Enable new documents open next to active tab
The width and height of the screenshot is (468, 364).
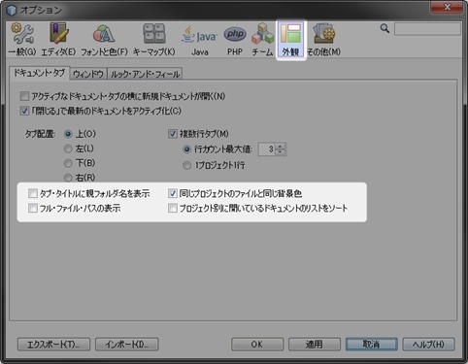pyautogui.click(x=24, y=96)
